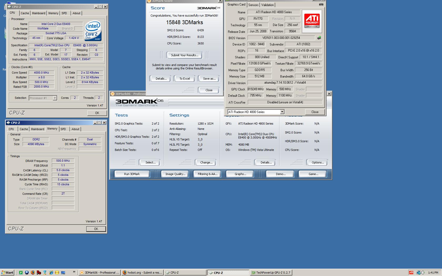Select the SPD tab in top CPU-Z
The image size is (442, 276).
[64, 13]
